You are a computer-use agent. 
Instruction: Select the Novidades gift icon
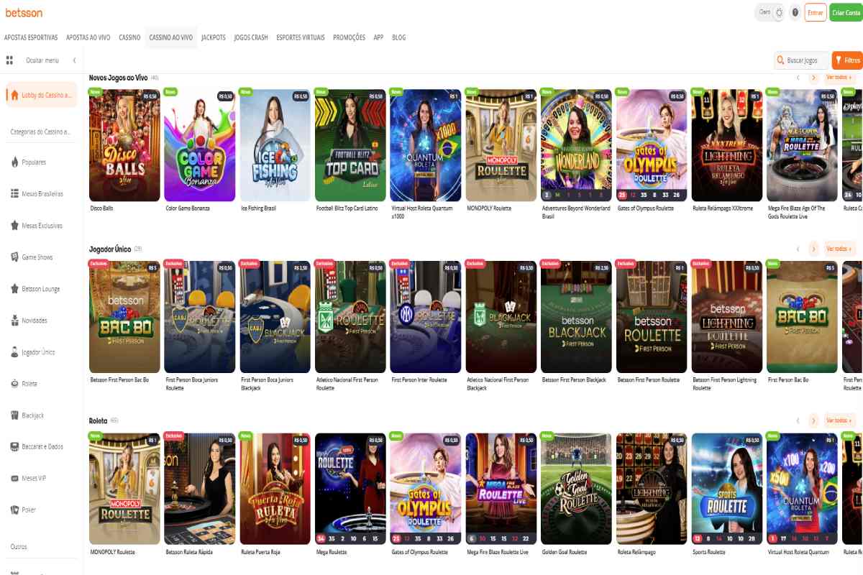pyautogui.click(x=14, y=321)
